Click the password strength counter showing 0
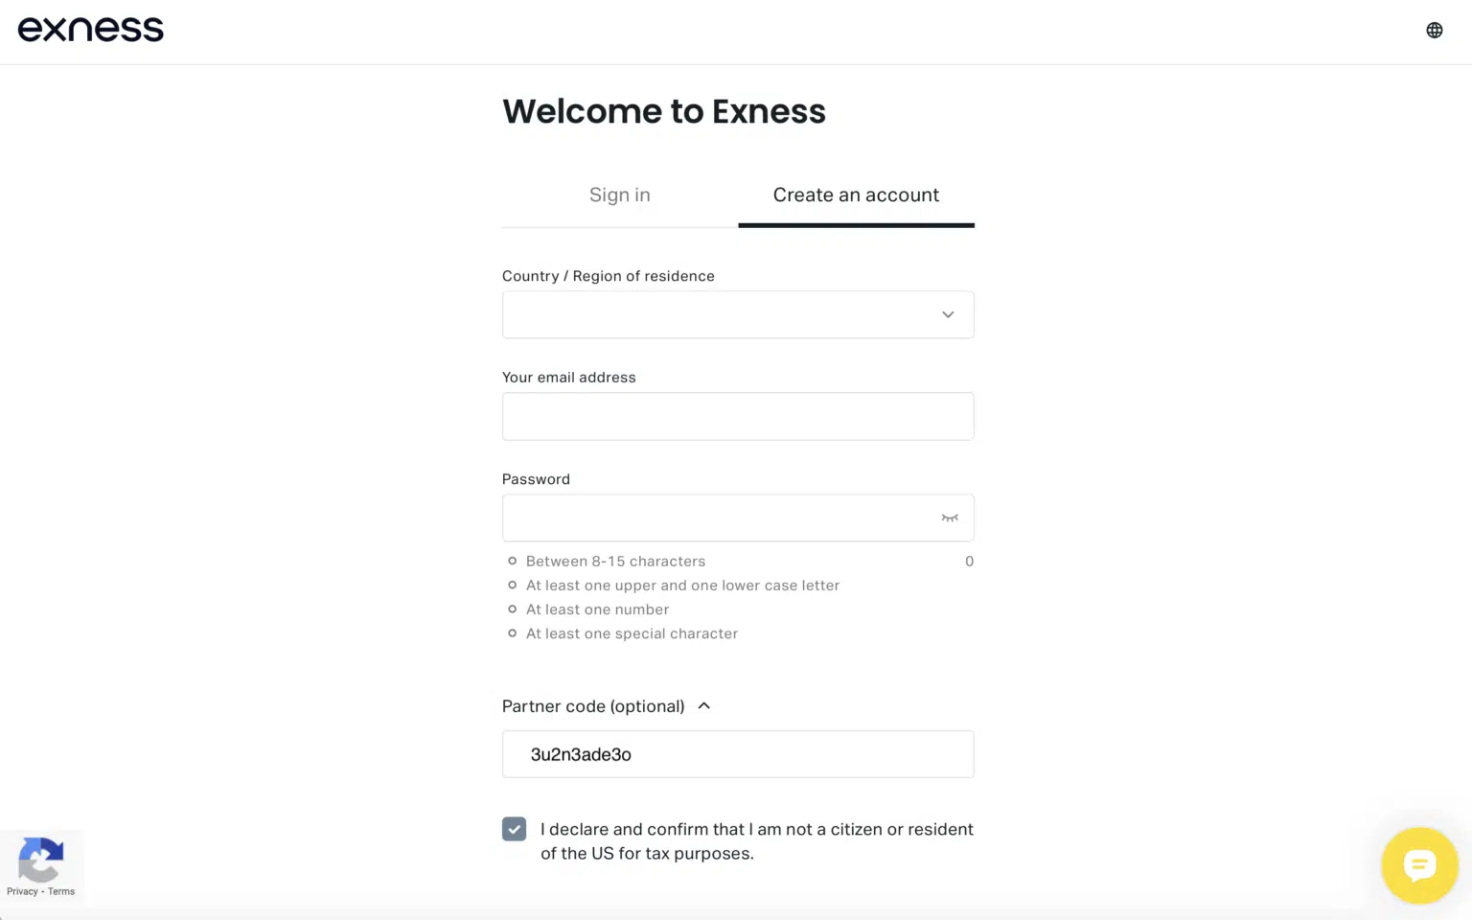1472x920 pixels. (969, 561)
